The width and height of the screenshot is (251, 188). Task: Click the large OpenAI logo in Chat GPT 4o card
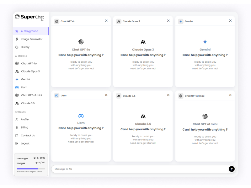coord(81,42)
